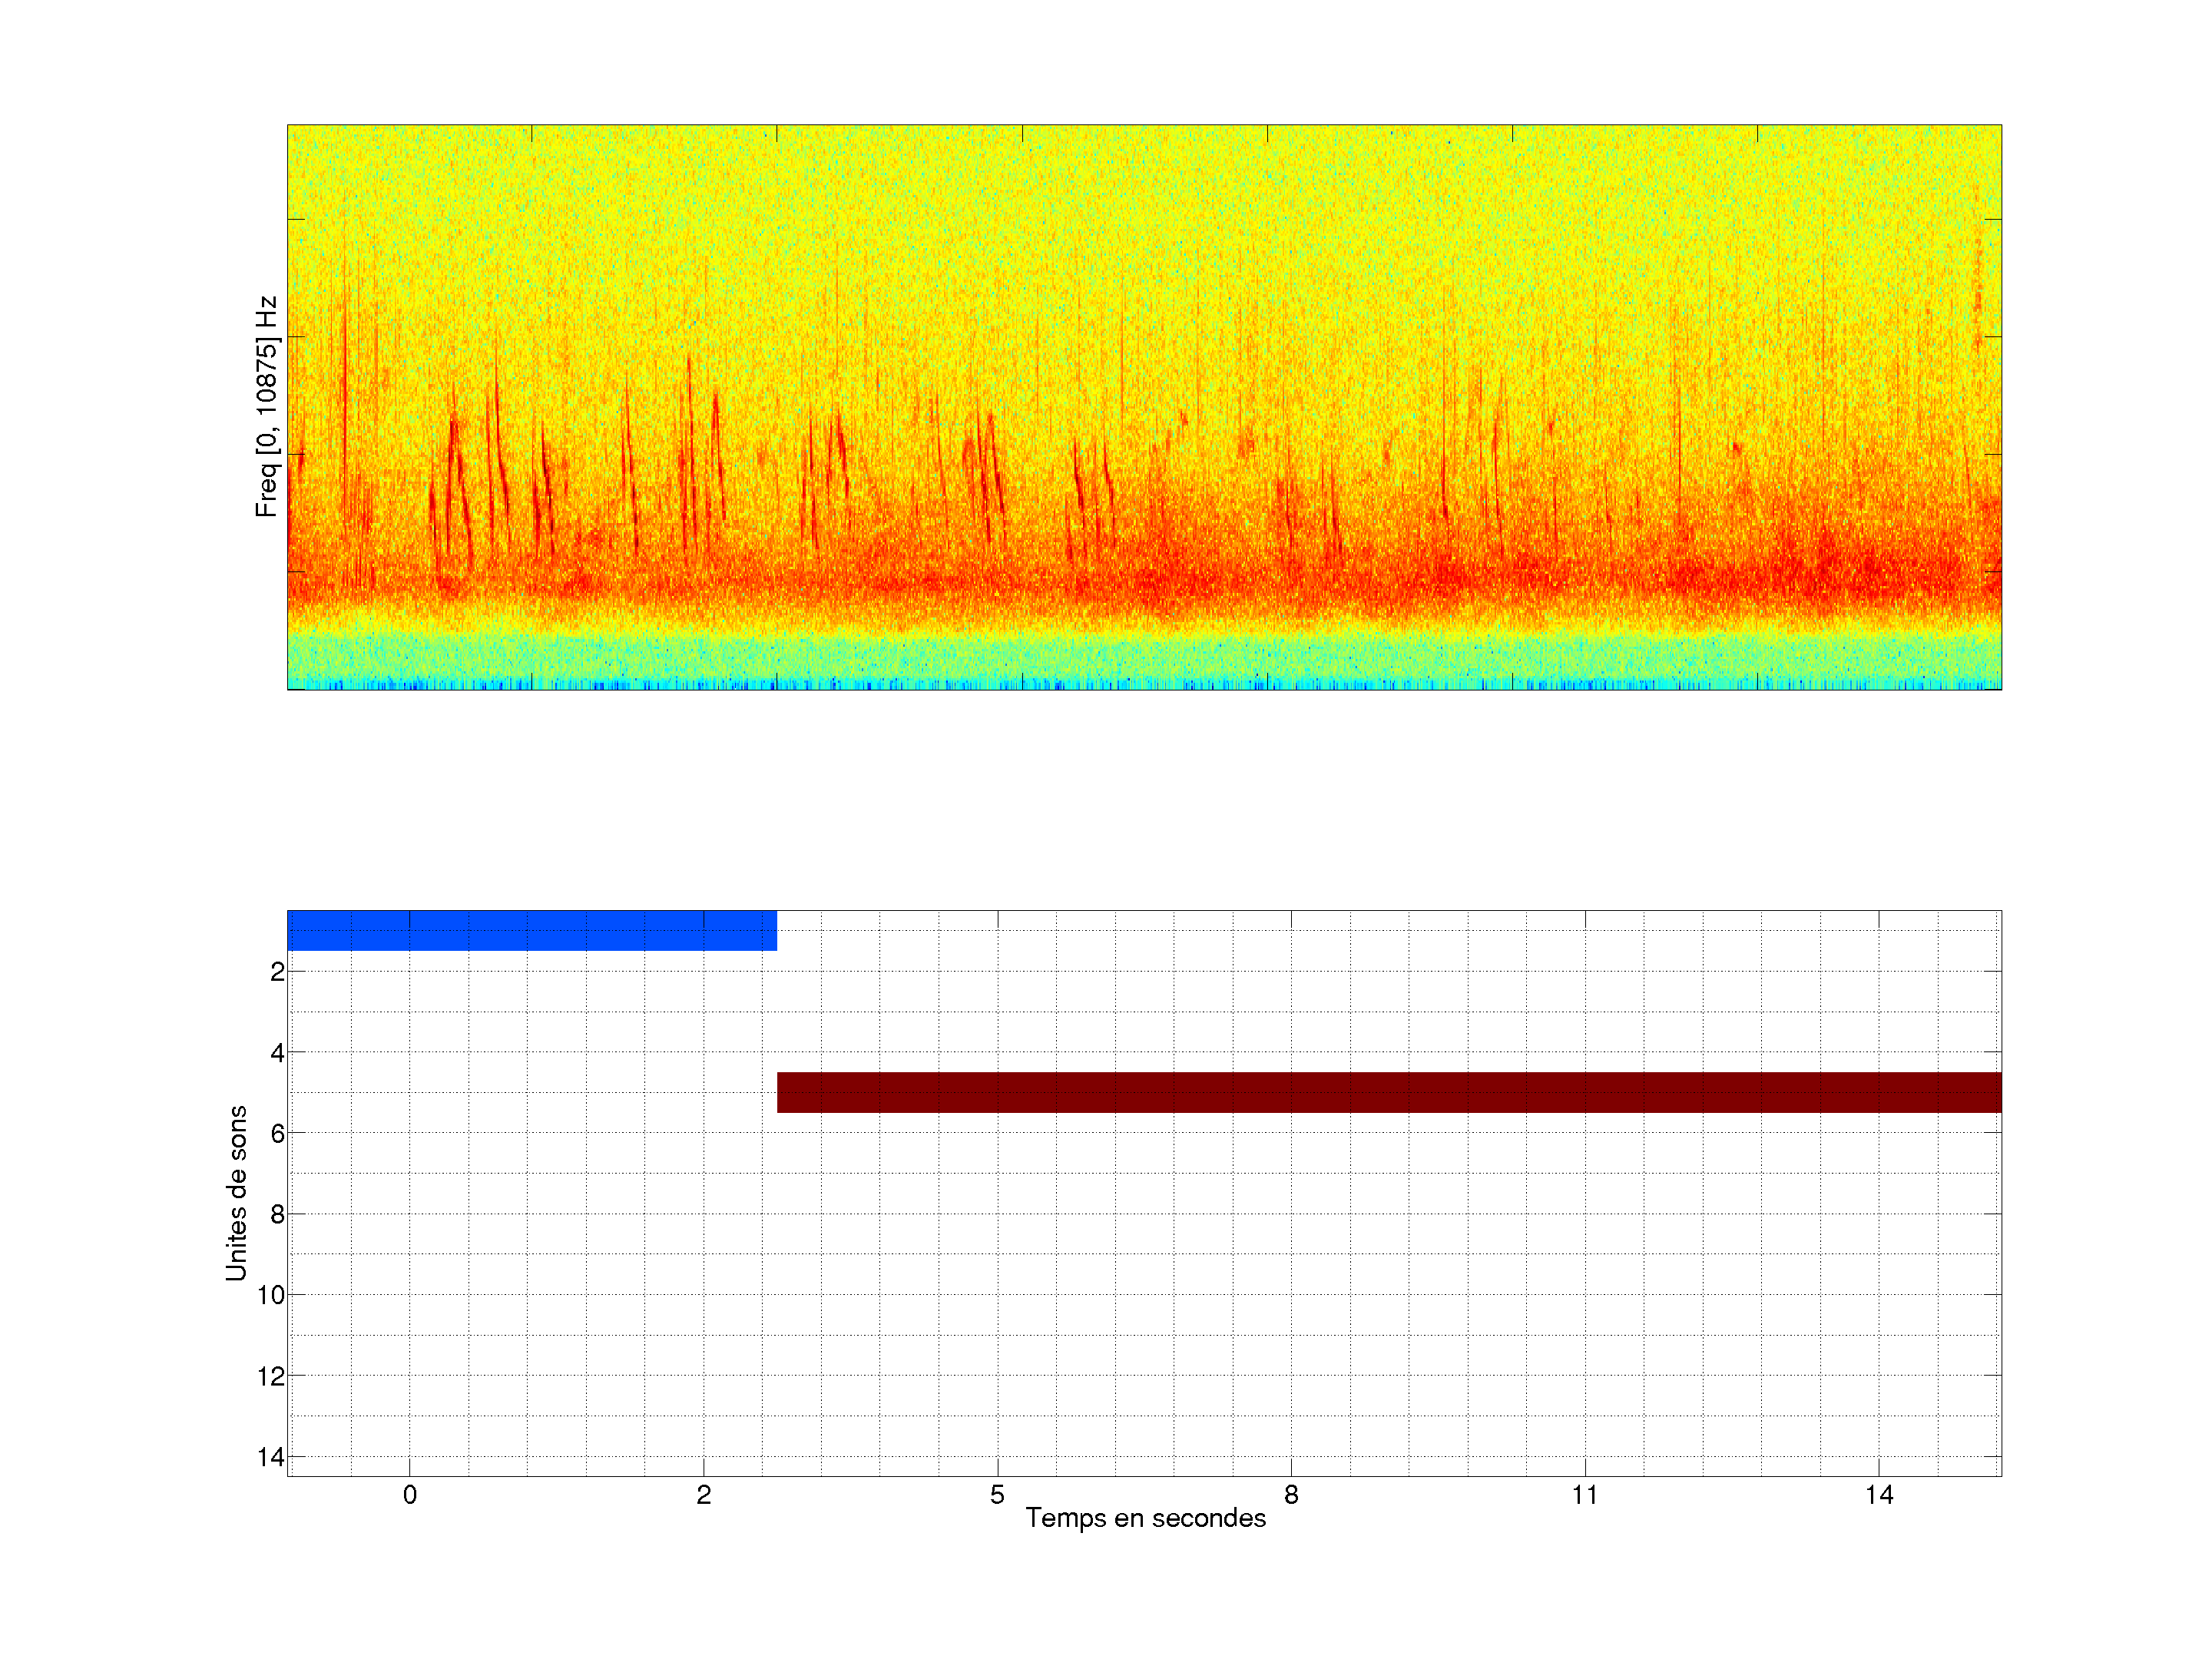The image size is (2212, 1659).
Task: Click y-axis tick label 14 on lower plot
Action: pyautogui.click(x=271, y=1457)
